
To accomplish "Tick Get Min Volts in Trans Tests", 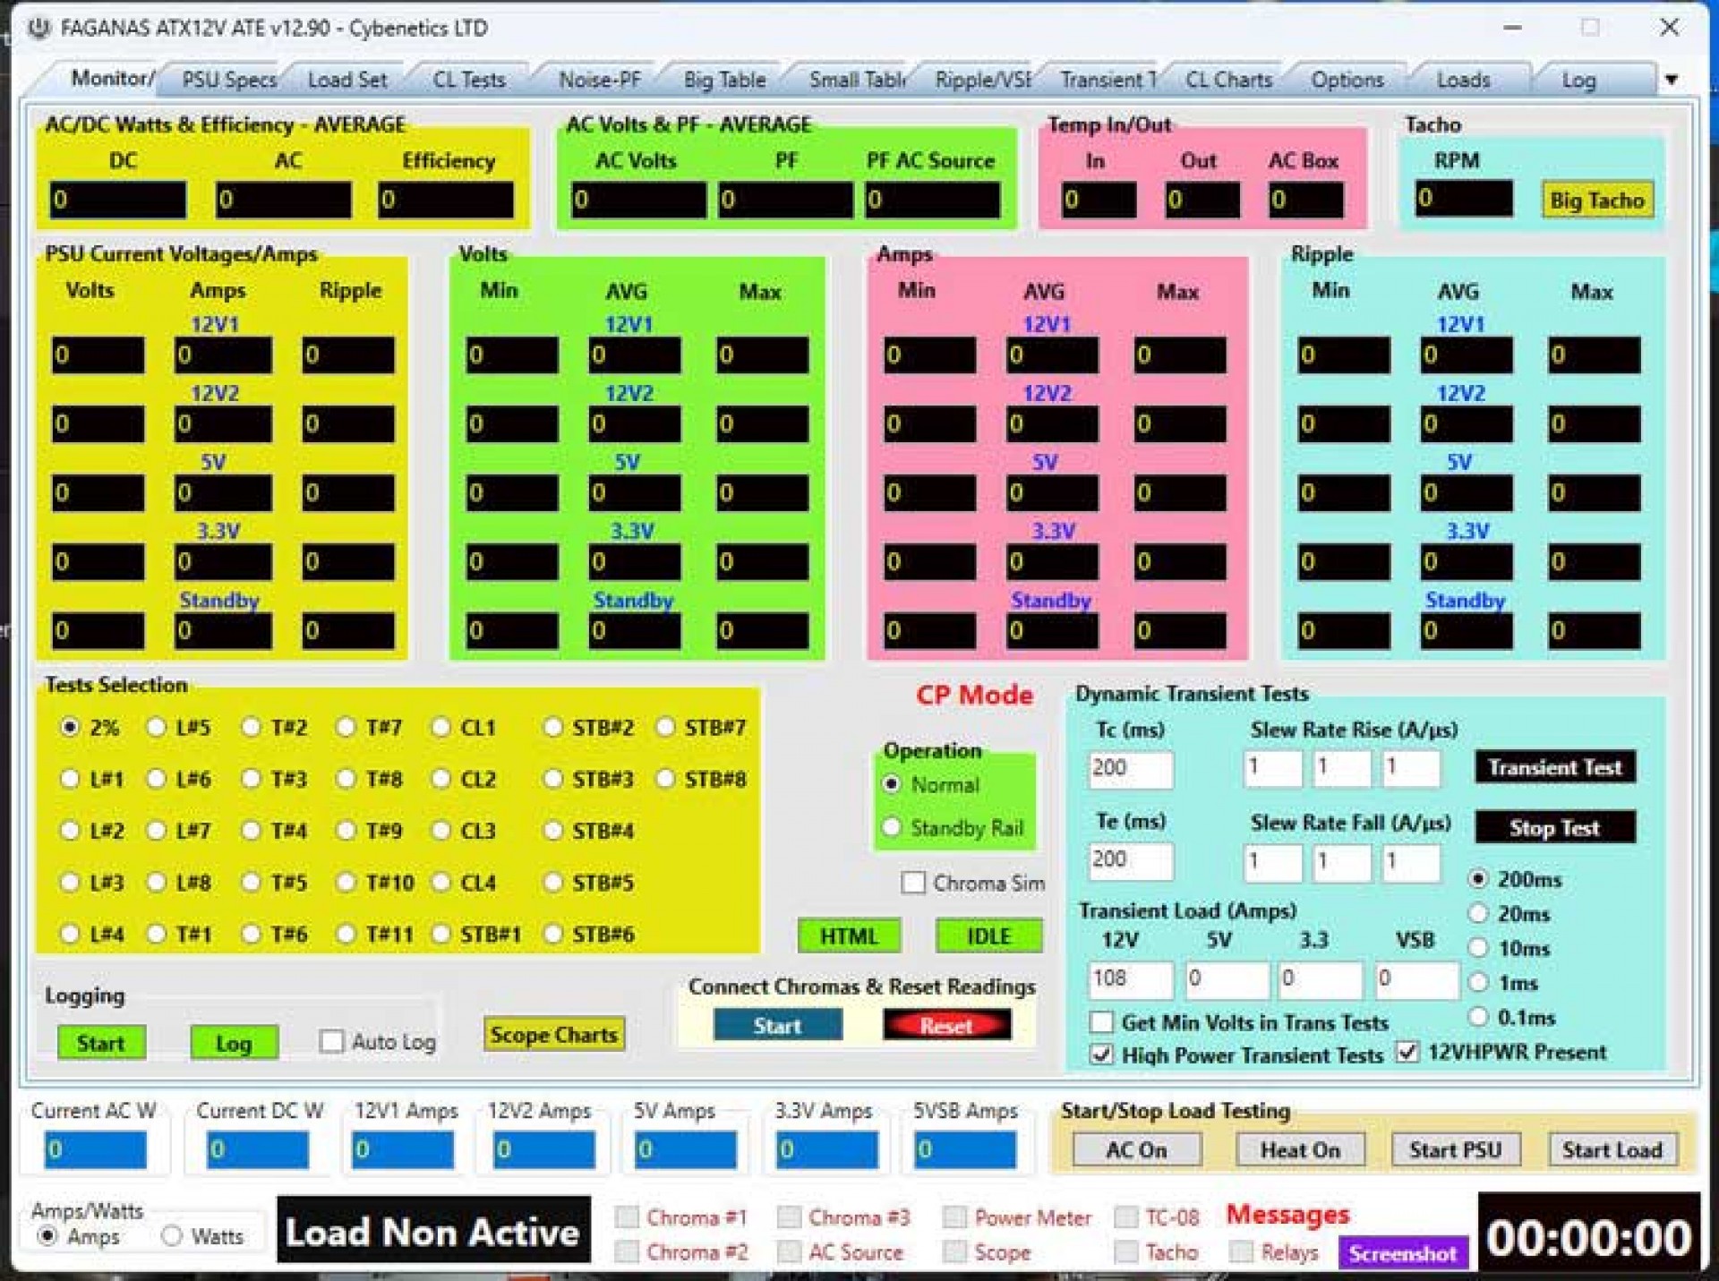I will (x=1101, y=1021).
